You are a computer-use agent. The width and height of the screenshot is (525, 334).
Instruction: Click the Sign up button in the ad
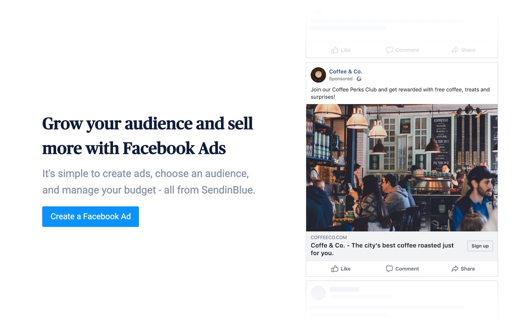(480, 246)
